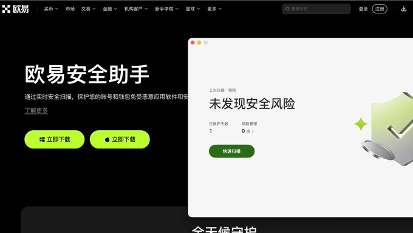Image resolution: width=413 pixels, height=233 pixels.
Task: Expand the 金融 dropdown menu
Action: coord(110,9)
